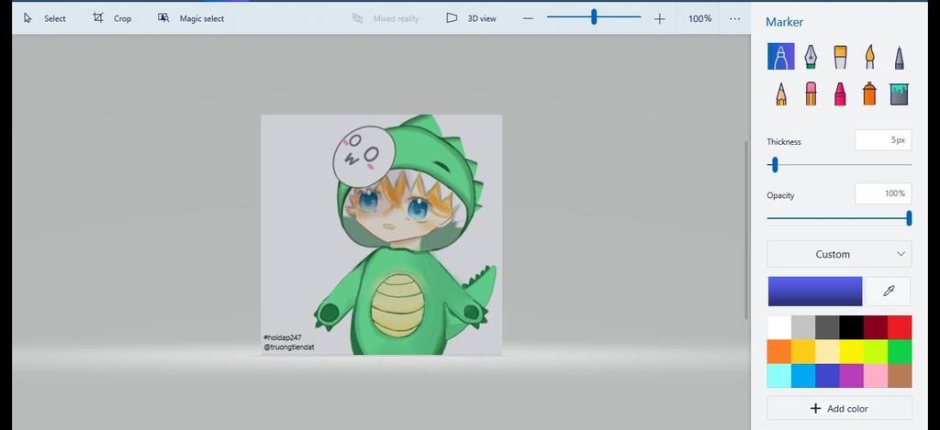Select the Marker brush tool
The height and width of the screenshot is (430, 940).
click(x=780, y=56)
